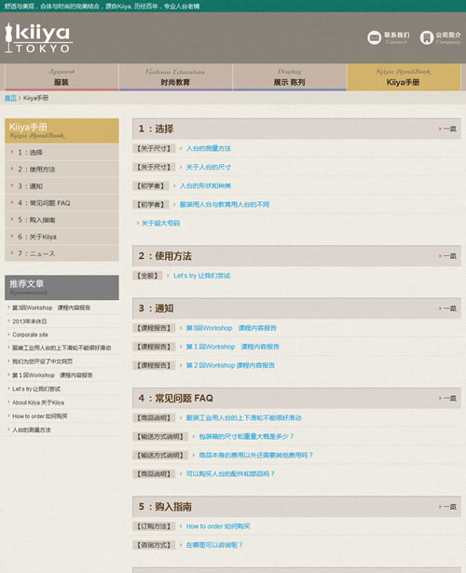Open 一览 link in the 2：使用方法 header

click(x=447, y=256)
